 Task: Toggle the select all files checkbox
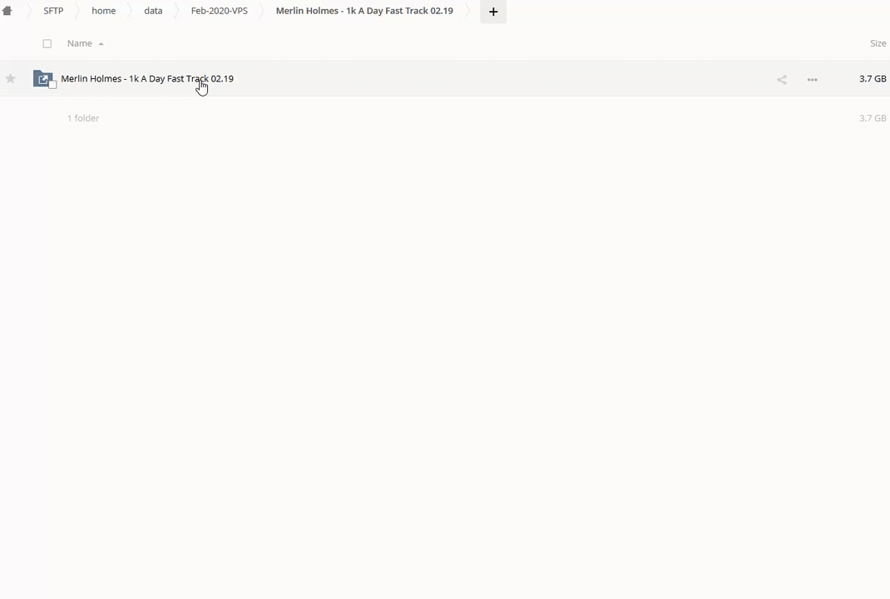tap(47, 43)
